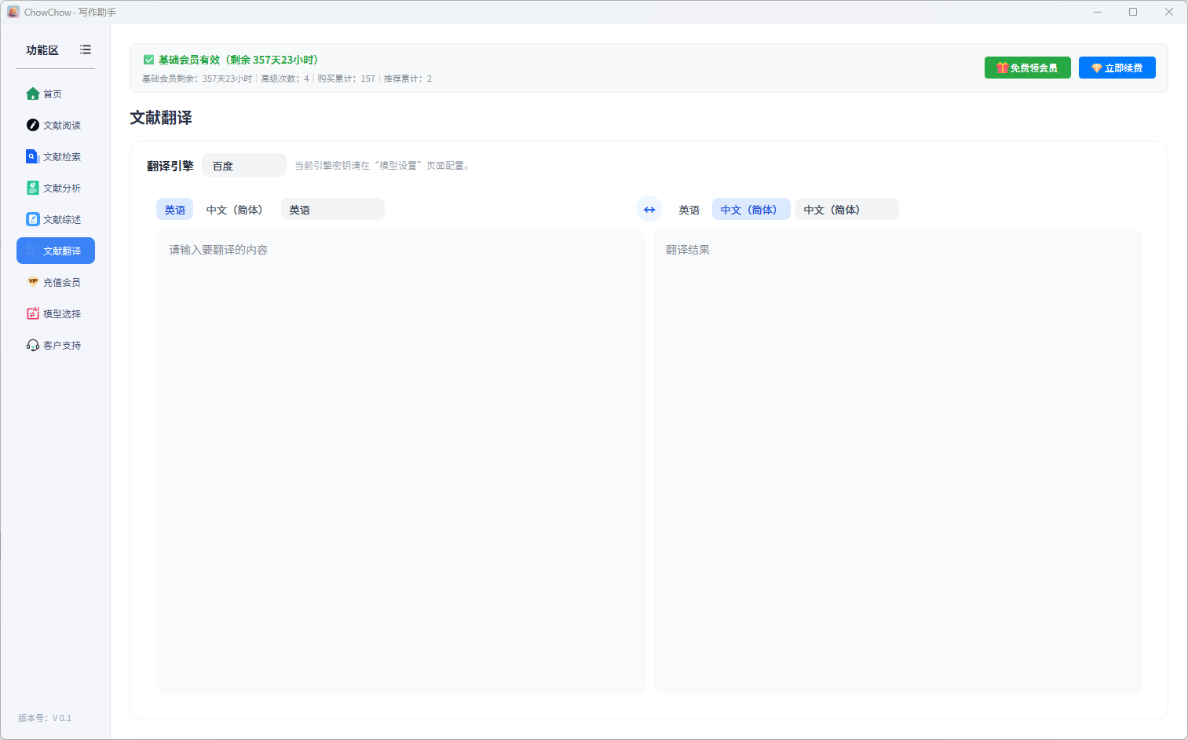Open 模型选择 via its pink icon
Screen dimensions: 1188x740
coord(32,314)
